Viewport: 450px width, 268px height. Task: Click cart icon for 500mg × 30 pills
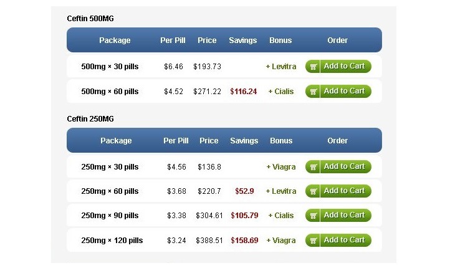(313, 67)
